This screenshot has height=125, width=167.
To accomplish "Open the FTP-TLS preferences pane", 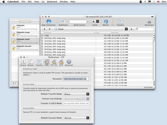I will pos(54,62).
